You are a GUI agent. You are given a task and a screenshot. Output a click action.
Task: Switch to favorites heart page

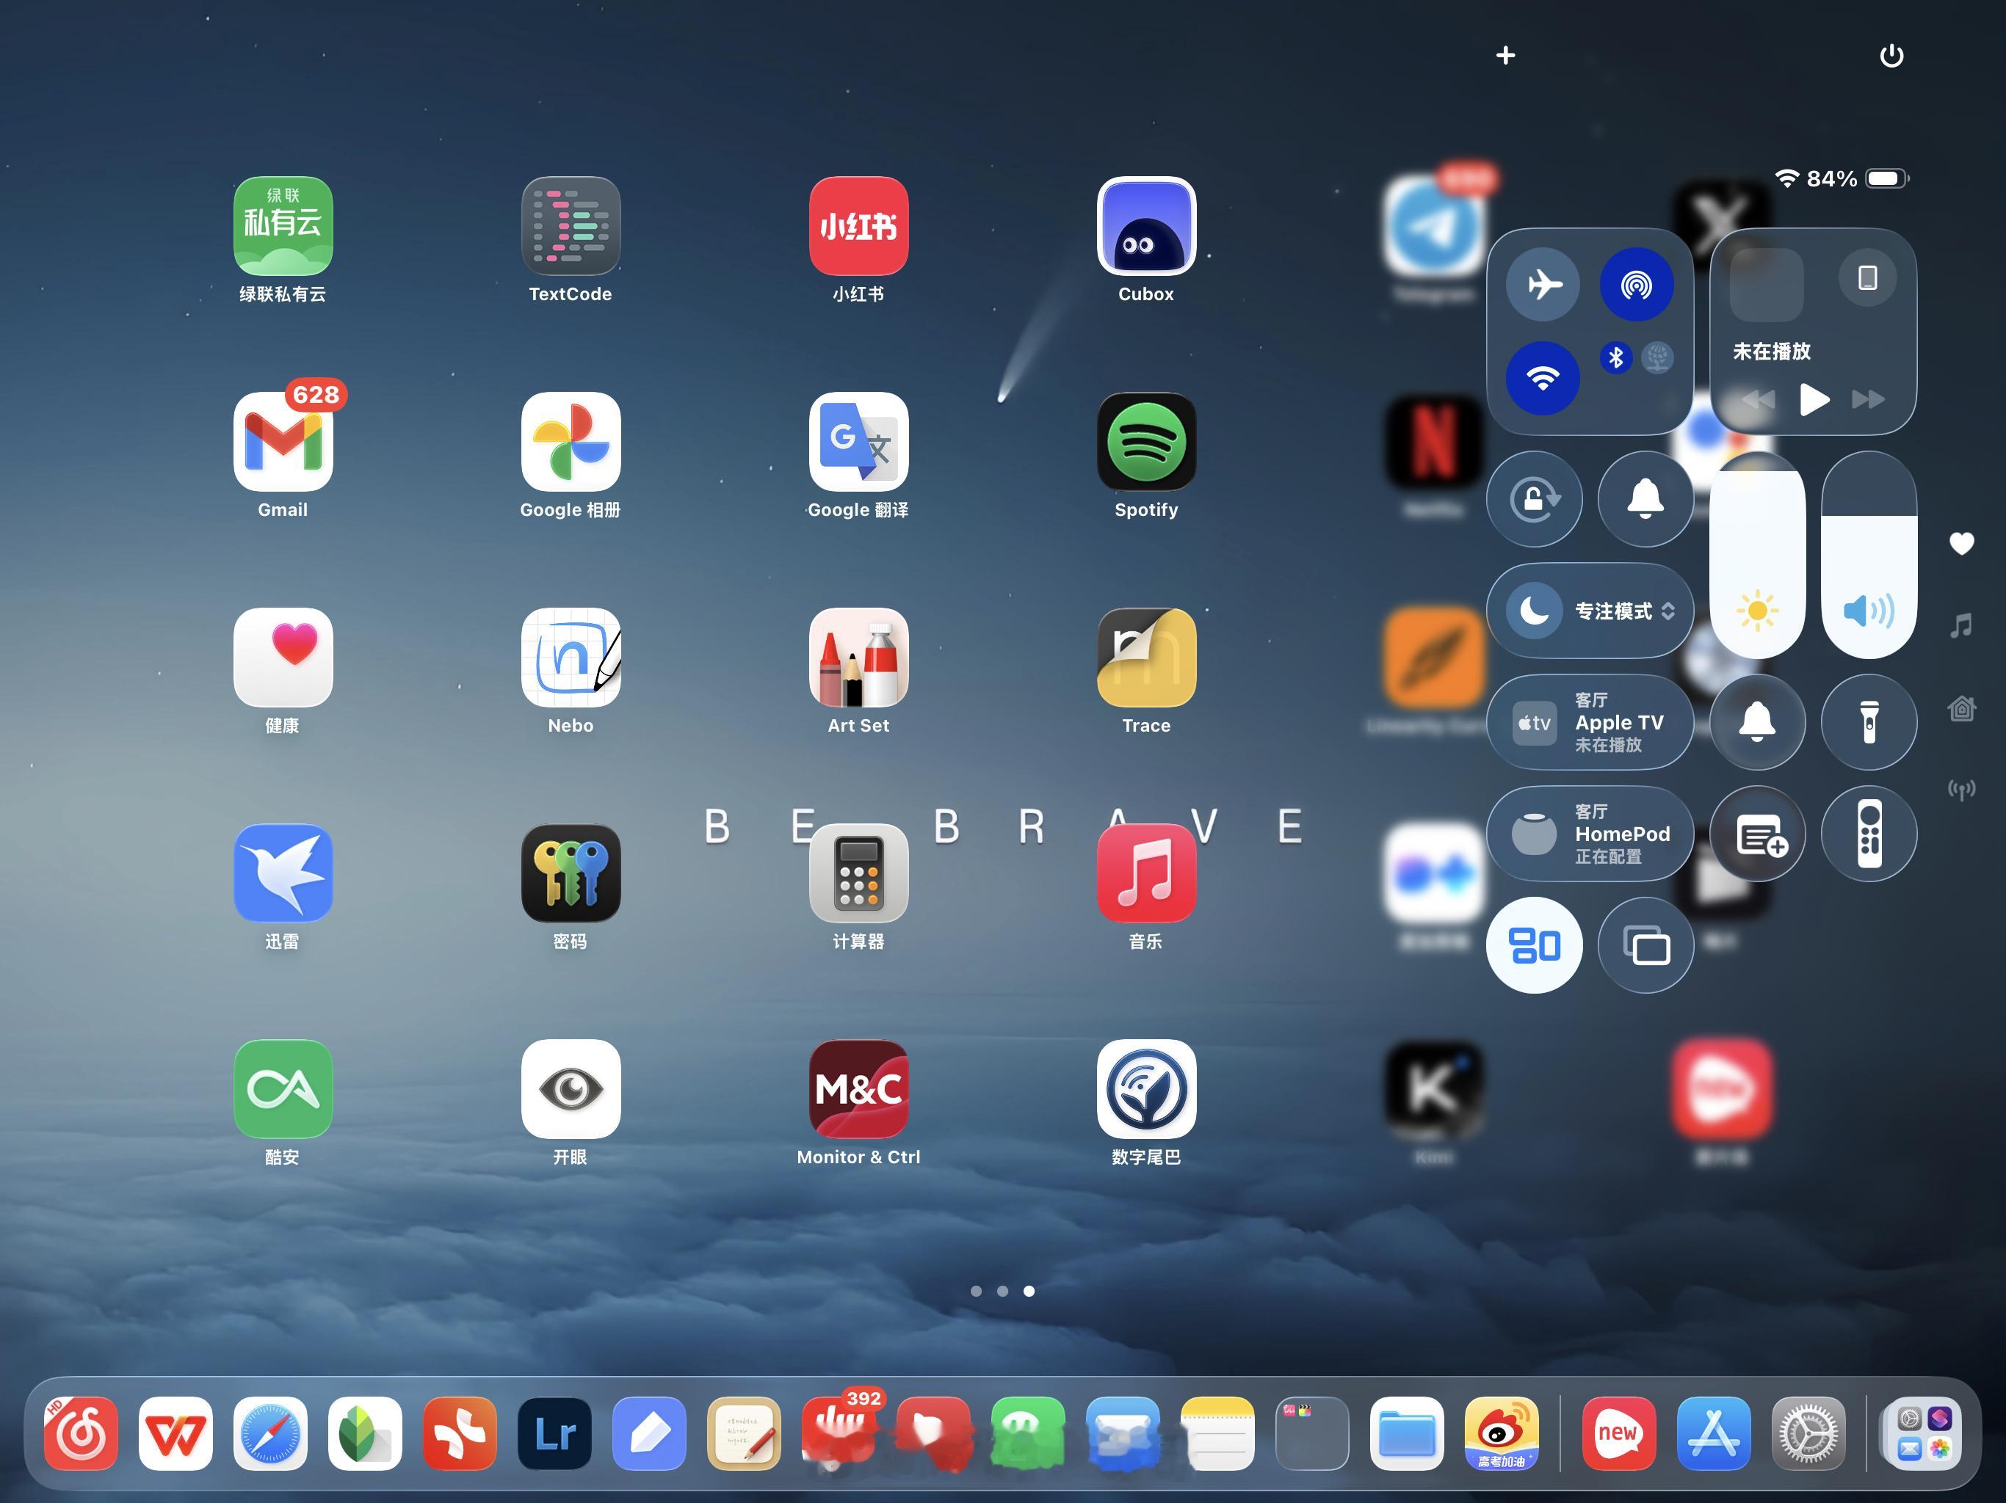[1963, 543]
